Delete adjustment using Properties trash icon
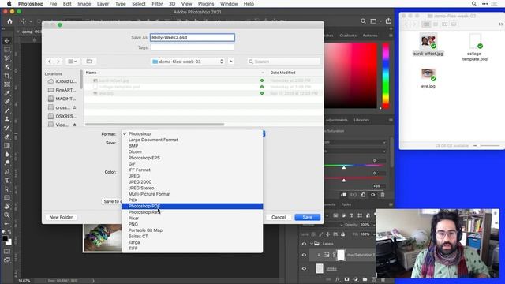The image size is (505, 284). (x=383, y=195)
